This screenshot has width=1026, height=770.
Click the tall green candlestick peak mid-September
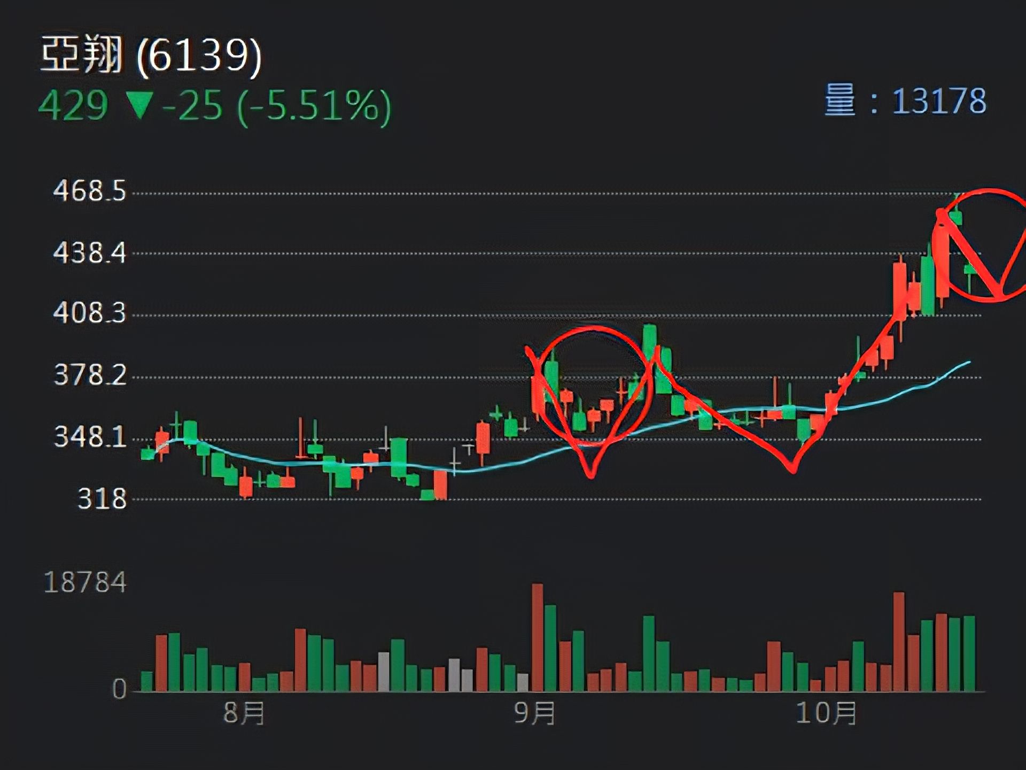coord(650,342)
